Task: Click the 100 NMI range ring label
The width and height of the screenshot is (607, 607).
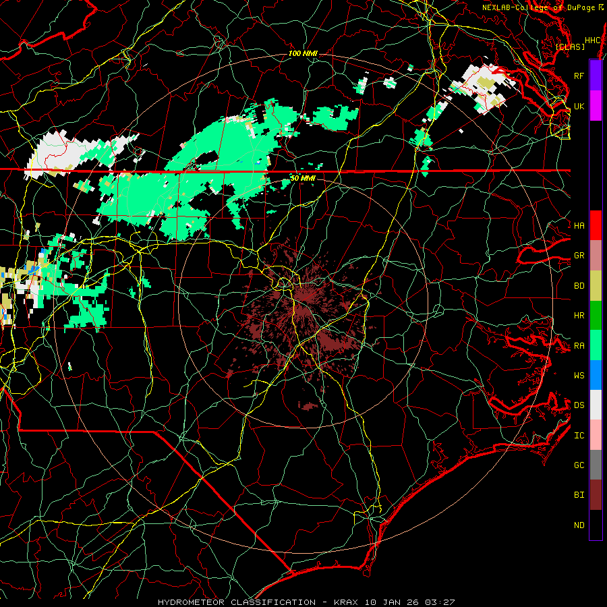Action: pyautogui.click(x=303, y=53)
